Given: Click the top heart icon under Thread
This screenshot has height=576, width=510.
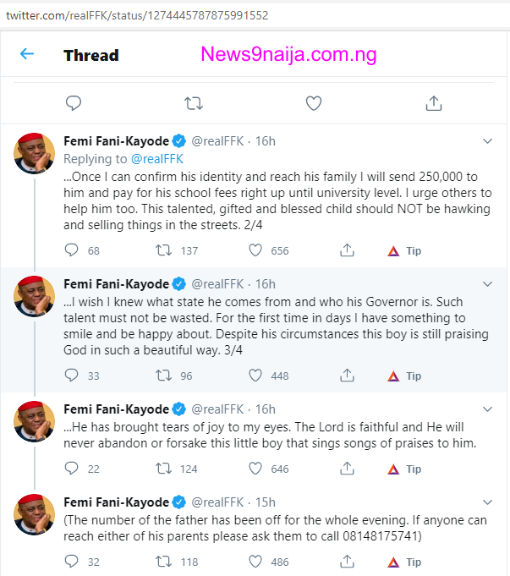Looking at the screenshot, I should [314, 103].
